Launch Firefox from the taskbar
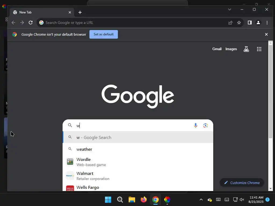The image size is (275, 206). pyautogui.click(x=144, y=200)
